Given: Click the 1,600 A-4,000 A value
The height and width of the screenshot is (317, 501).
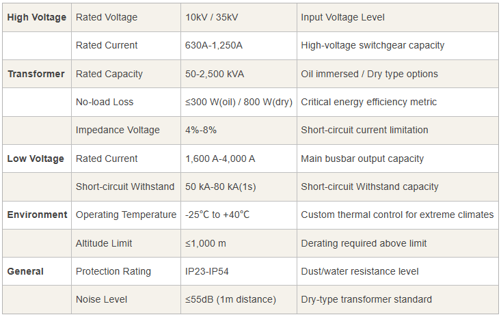Looking at the screenshot, I should [220, 158].
